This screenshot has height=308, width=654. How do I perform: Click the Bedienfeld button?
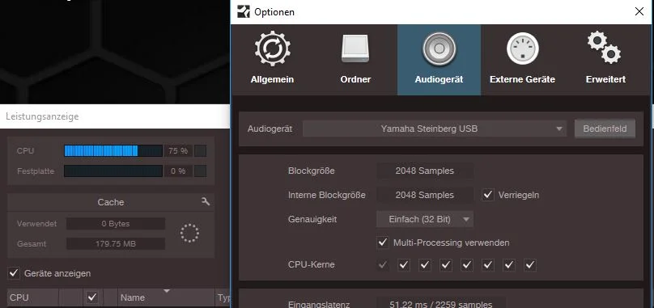tap(605, 129)
